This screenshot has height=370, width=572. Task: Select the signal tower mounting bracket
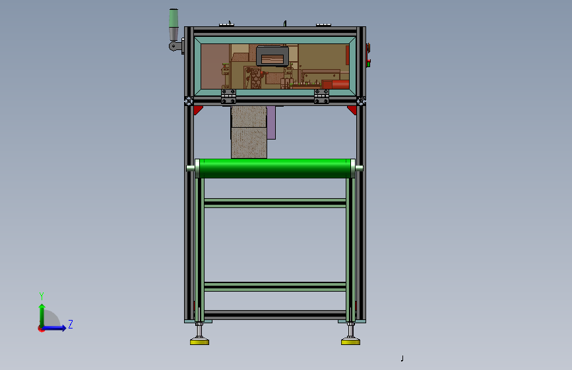(x=176, y=46)
